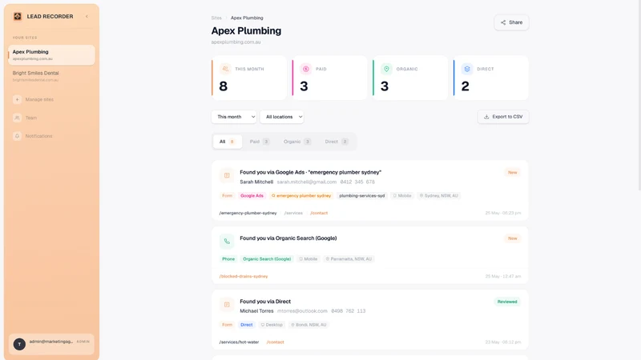Image resolution: width=641 pixels, height=360 pixels.
Task: Open the Found you via Direct lead
Action: point(265,302)
